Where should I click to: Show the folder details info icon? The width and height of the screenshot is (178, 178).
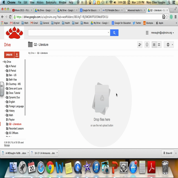point(147,44)
